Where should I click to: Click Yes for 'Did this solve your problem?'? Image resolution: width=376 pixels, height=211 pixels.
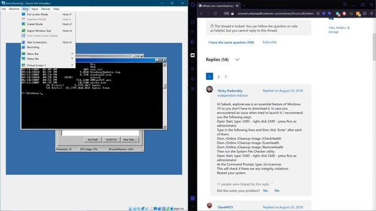265,190
